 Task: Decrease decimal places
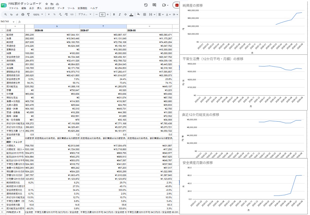pos(60,14)
